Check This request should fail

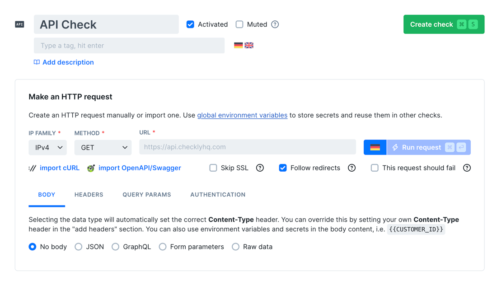pos(375,168)
